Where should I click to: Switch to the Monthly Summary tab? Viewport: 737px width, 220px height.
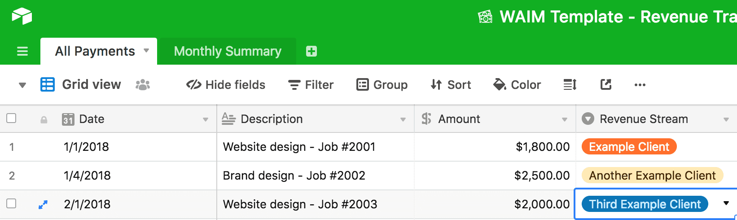tap(228, 51)
